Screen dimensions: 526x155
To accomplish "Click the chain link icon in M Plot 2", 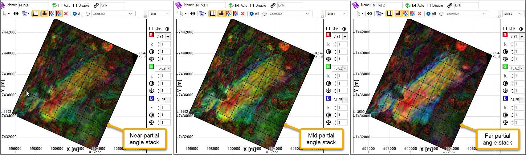I will click(450, 5).
